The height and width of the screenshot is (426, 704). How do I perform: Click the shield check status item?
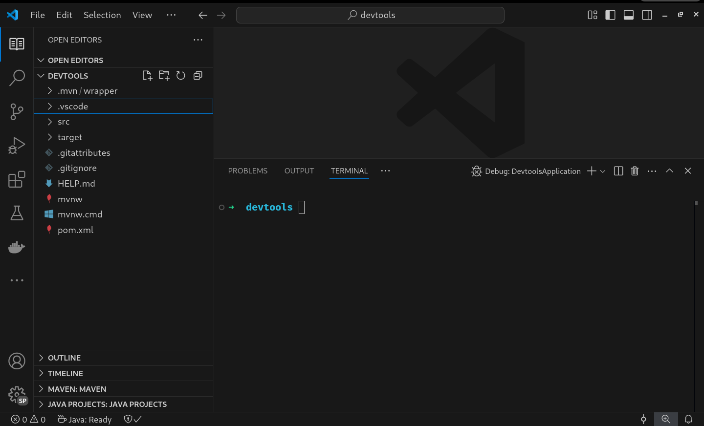132,419
